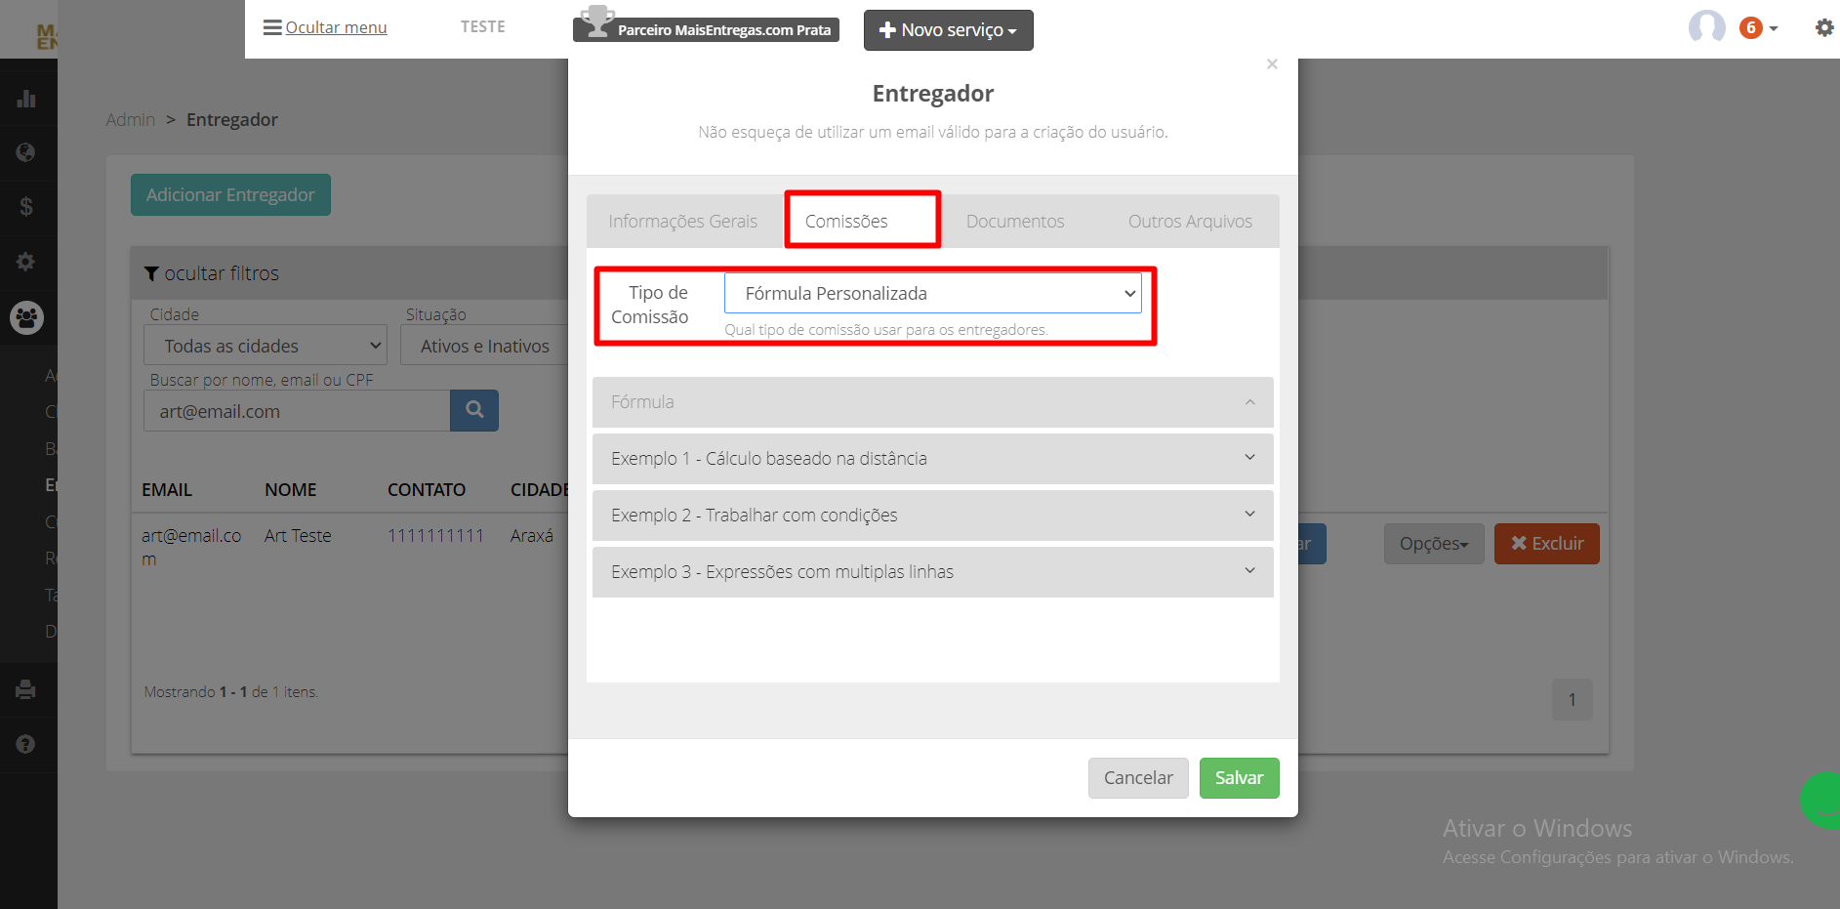This screenshot has width=1840, height=909.
Task: Click the EMAIL column header
Action: [x=167, y=490]
